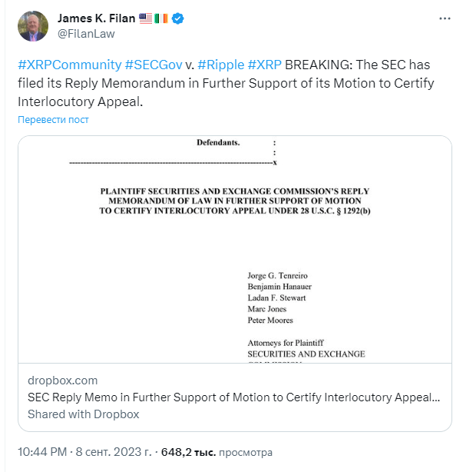
Task: Click the James K. Filan display name
Action: 96,18
